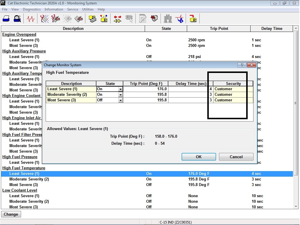This screenshot has width=300, height=225.
Task: Select the High Auxiliary Pressure heading
Action: [24, 51]
